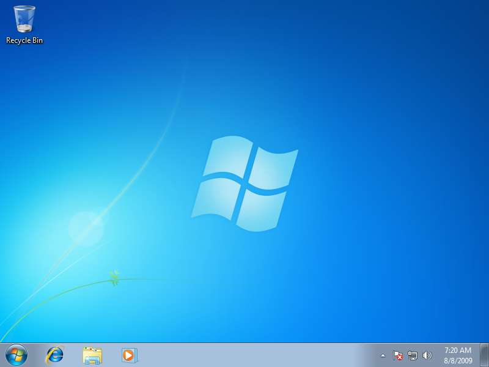The width and height of the screenshot is (489, 367).
Task: Click the network status tray icon
Action: [x=413, y=355]
